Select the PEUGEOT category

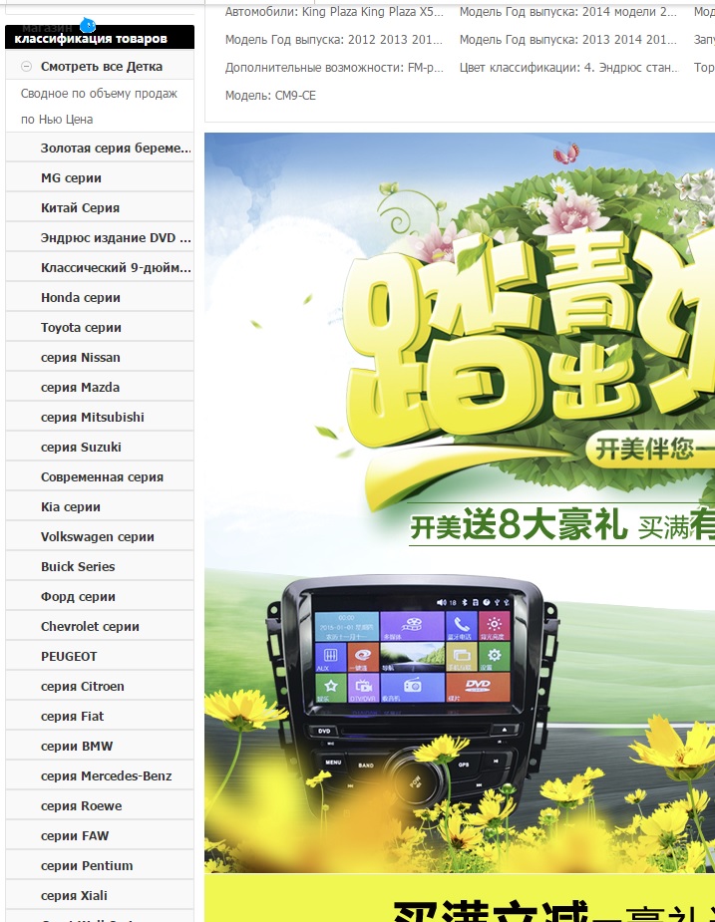(x=69, y=656)
